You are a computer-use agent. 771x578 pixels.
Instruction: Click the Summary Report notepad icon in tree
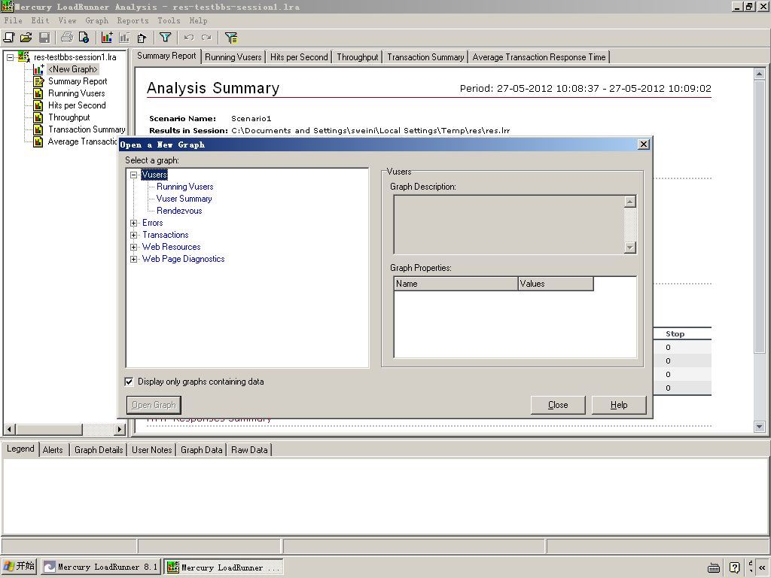click(x=38, y=81)
